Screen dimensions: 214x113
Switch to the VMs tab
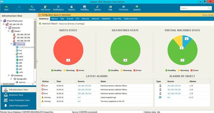[x=62, y=19]
